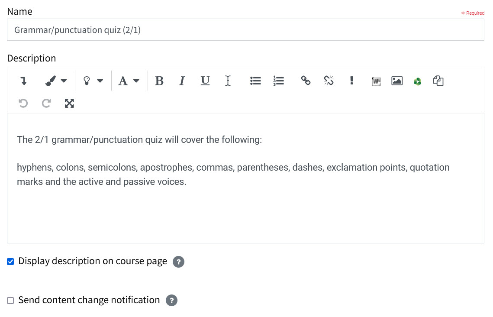Remove link with broken chain icon

coord(329,81)
